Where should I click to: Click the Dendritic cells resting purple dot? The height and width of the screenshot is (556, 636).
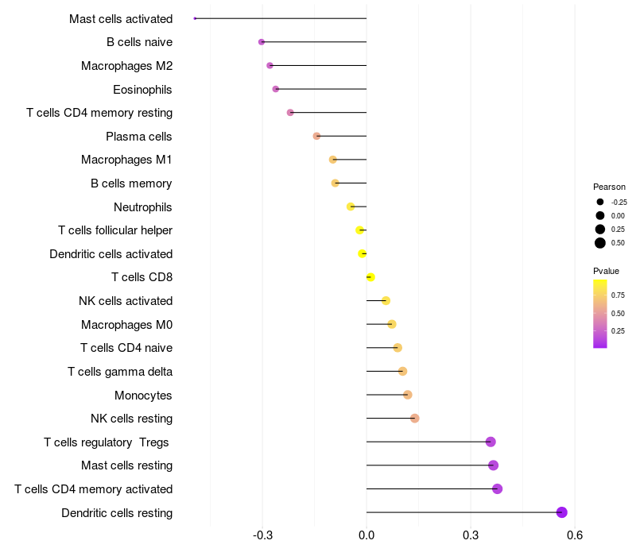point(561,512)
